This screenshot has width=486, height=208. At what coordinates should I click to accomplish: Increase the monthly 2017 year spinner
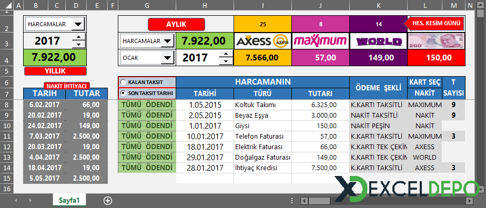tap(226, 54)
